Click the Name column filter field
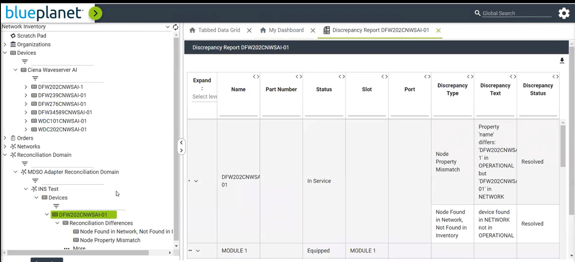The height and width of the screenshot is (262, 575). 238,112
